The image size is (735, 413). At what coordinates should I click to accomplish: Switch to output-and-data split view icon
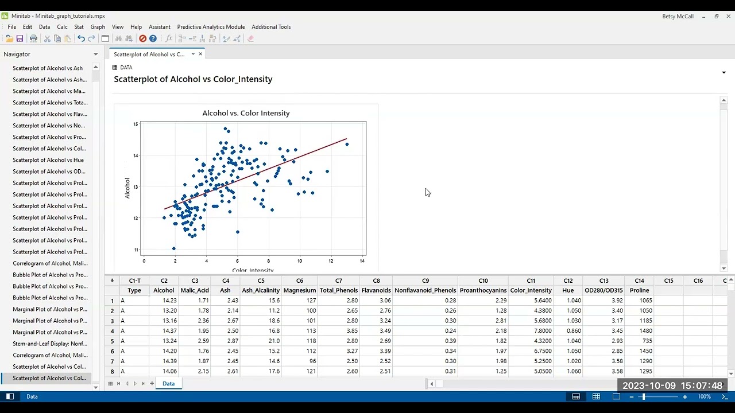(x=576, y=396)
